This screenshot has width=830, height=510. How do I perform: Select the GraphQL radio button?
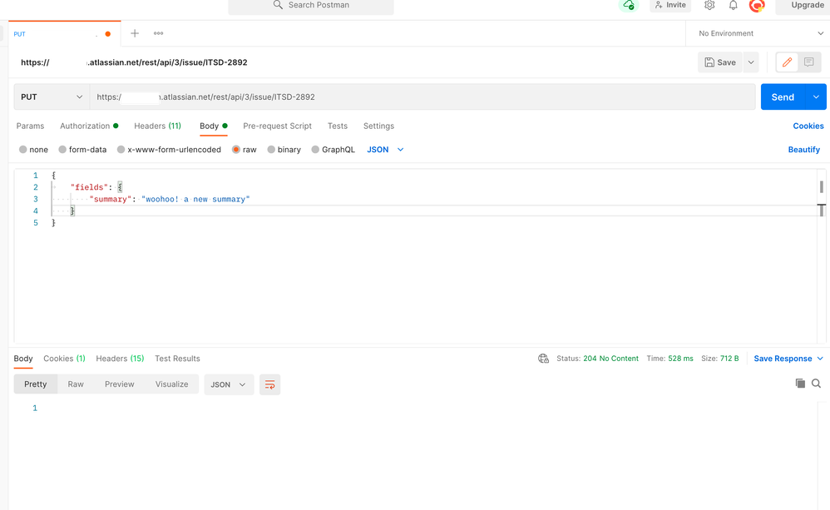[x=315, y=150]
